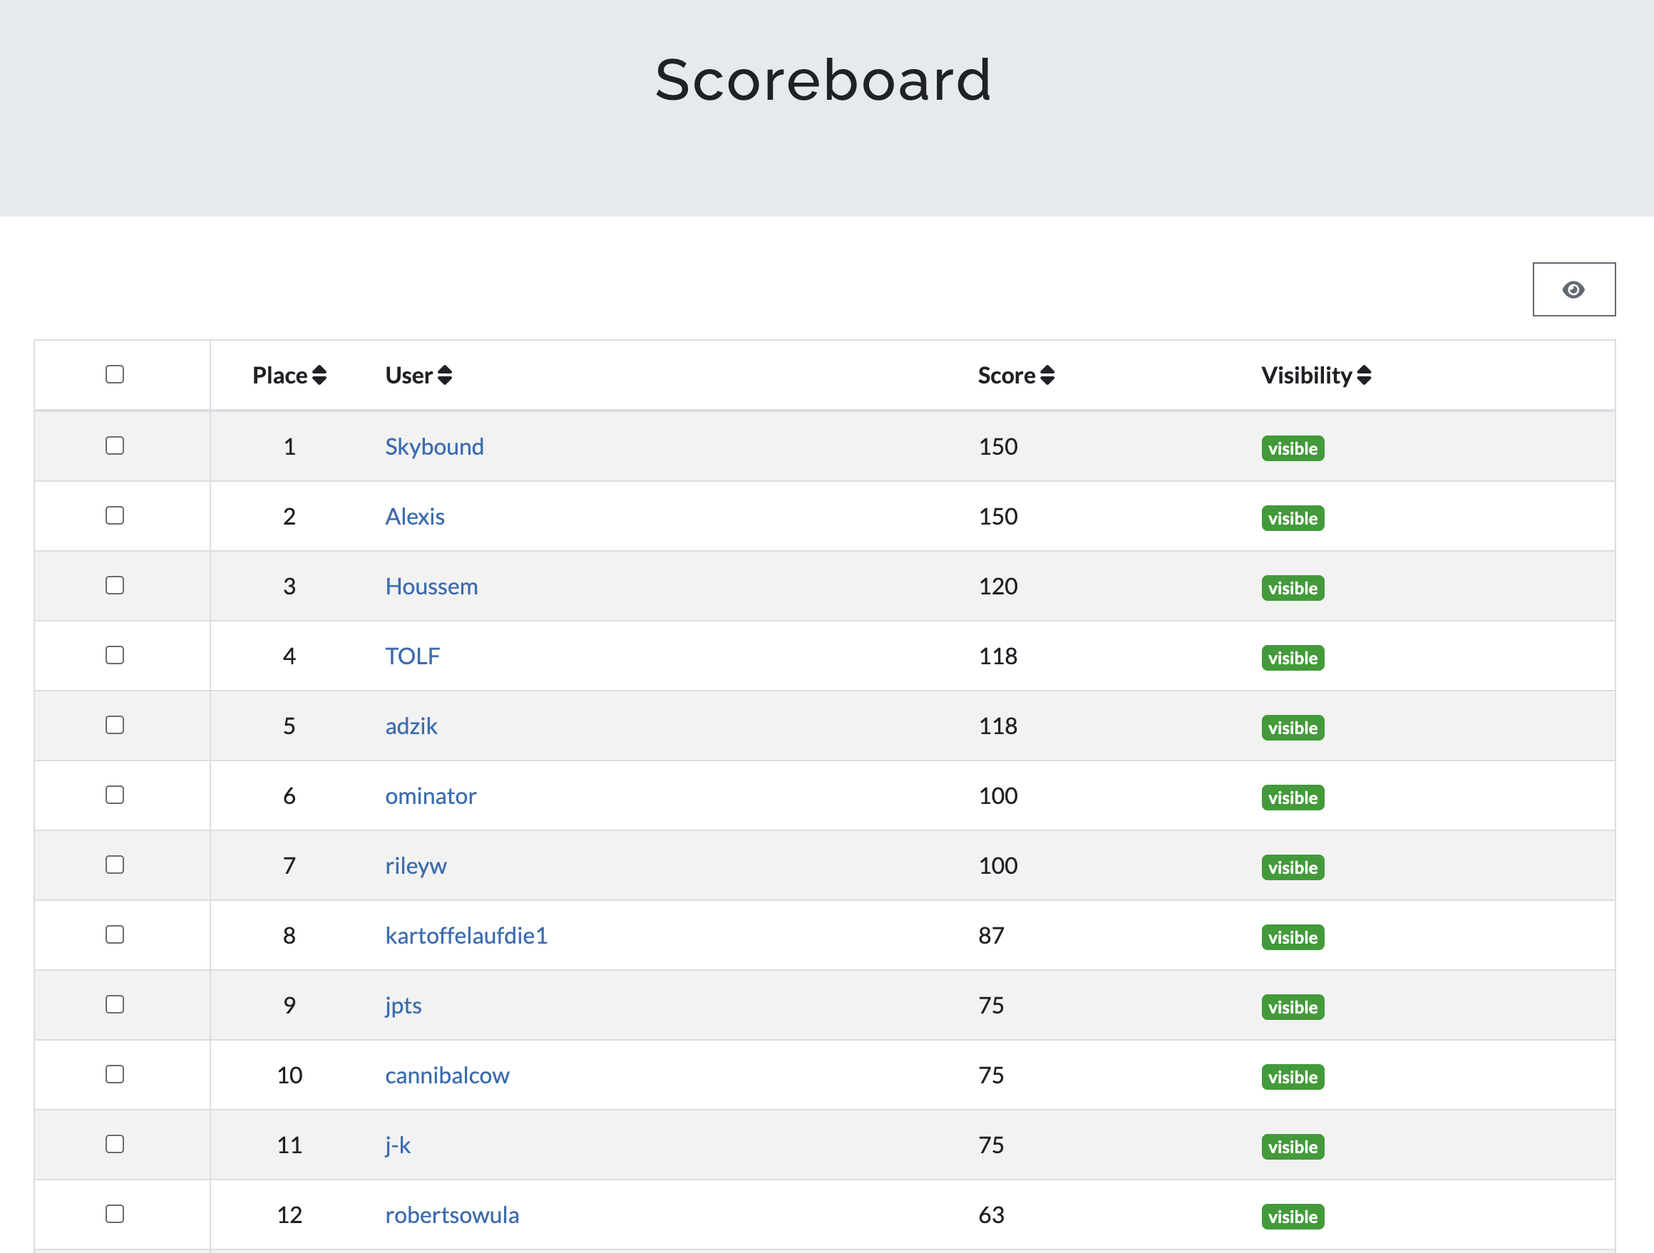Image resolution: width=1654 pixels, height=1253 pixels.
Task: Sort the table by User column
Action: (x=418, y=376)
